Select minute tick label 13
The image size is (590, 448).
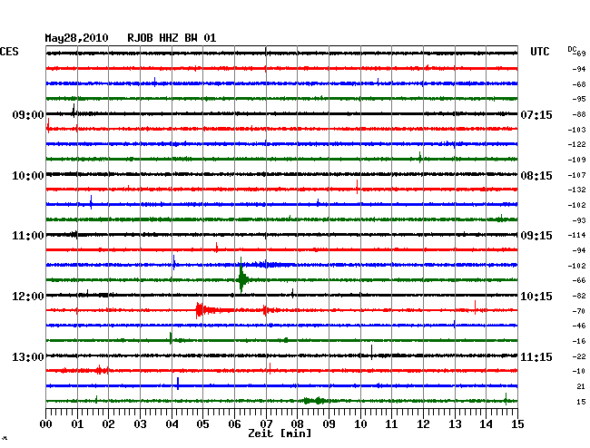[455, 424]
